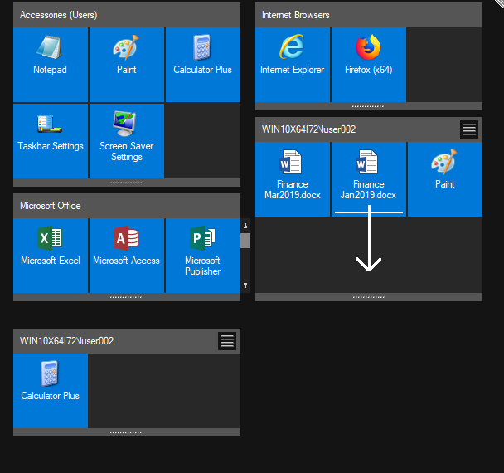Open the Finance Jan2019.docx document
The height and width of the screenshot is (473, 504).
click(x=368, y=178)
